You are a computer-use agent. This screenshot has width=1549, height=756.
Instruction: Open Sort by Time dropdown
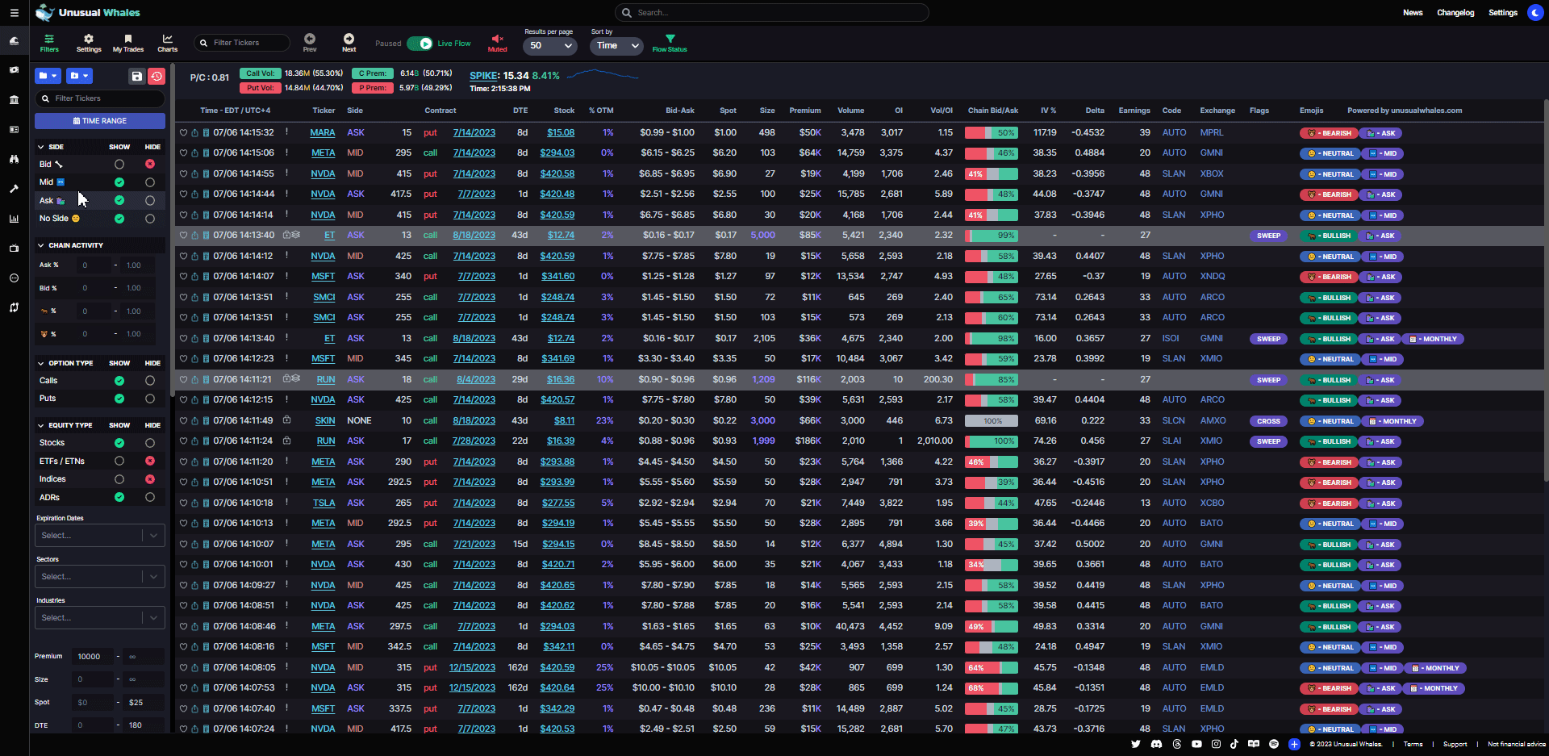[x=617, y=46]
